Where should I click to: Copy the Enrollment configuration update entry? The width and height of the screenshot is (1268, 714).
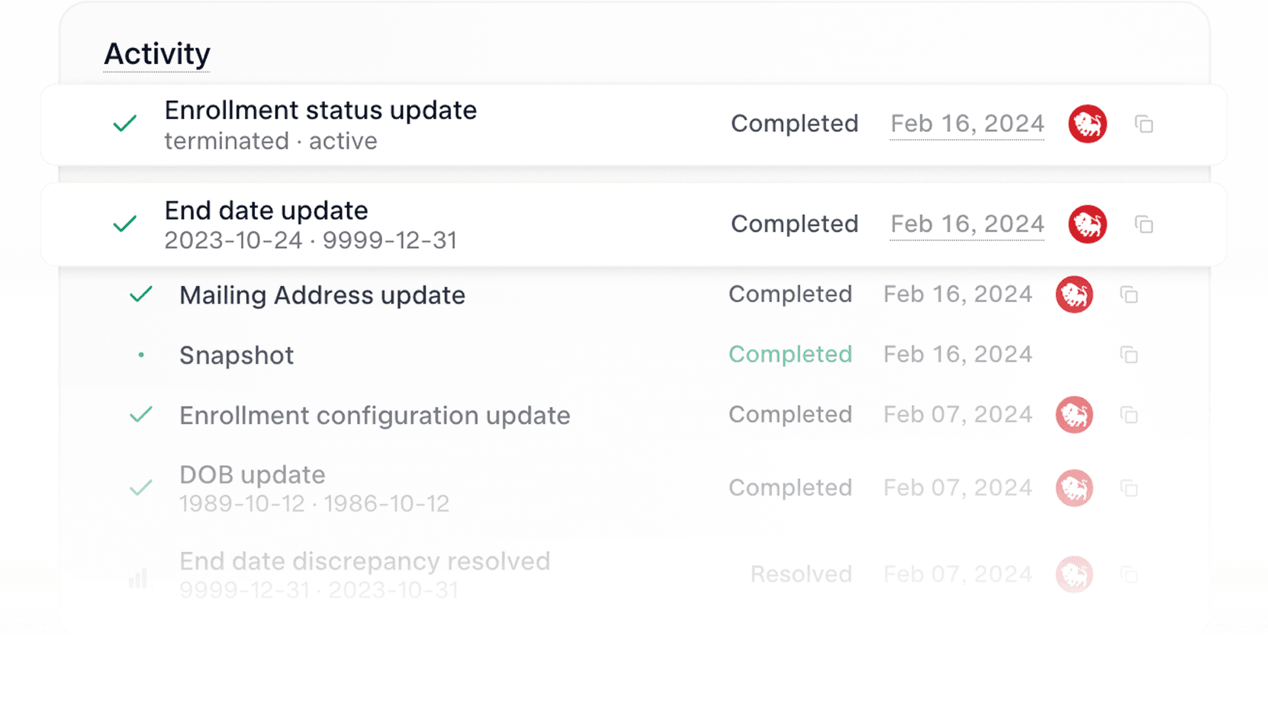coord(1129,415)
